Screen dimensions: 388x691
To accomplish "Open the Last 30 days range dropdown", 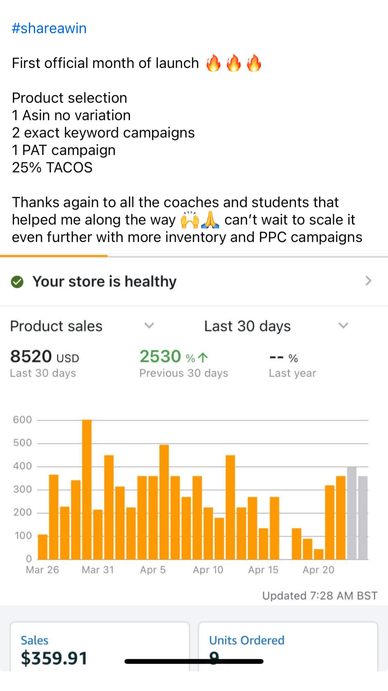I will click(343, 326).
